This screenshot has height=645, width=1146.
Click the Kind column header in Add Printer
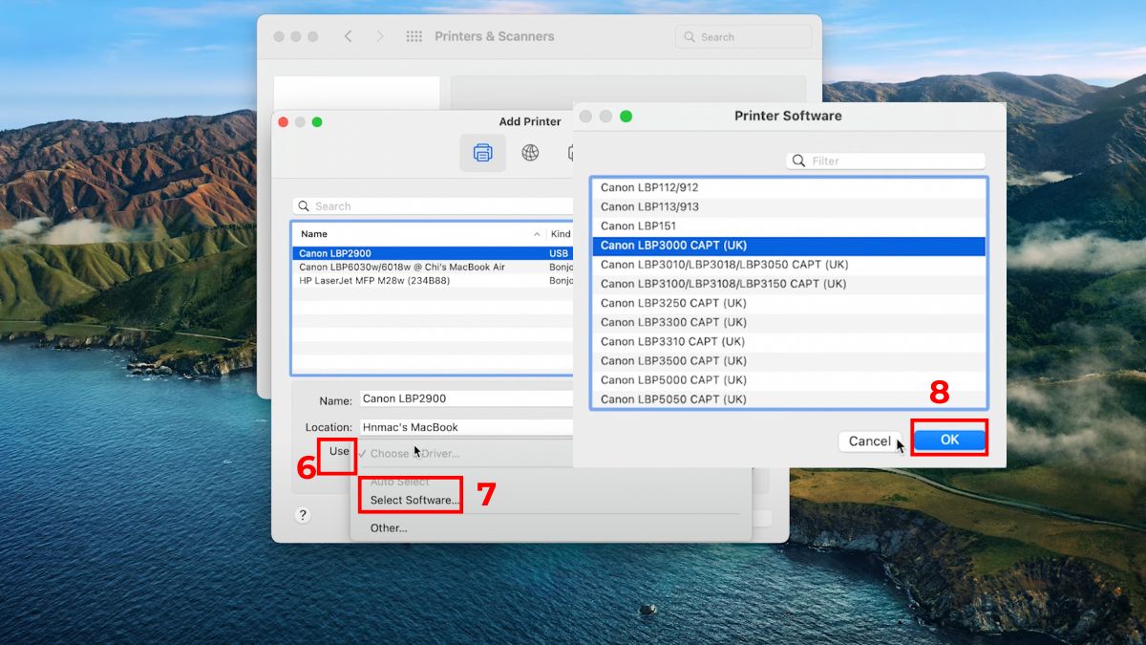(x=561, y=234)
